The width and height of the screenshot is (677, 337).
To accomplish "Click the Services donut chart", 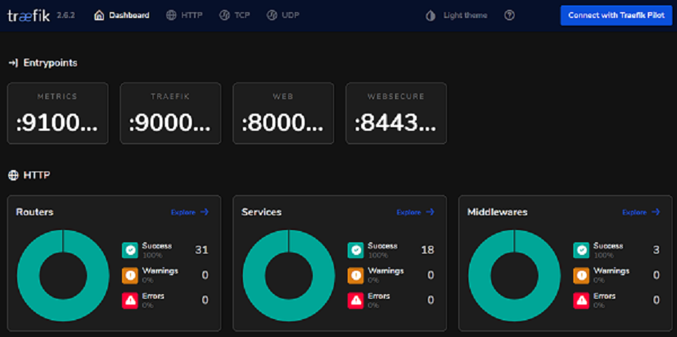I will pyautogui.click(x=289, y=275).
